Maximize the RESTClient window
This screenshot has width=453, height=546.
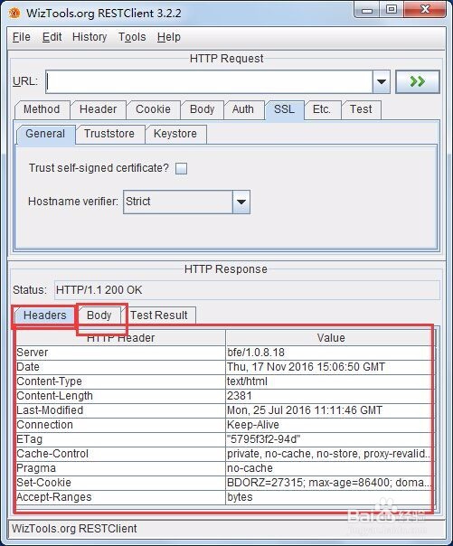pyautogui.click(x=392, y=9)
